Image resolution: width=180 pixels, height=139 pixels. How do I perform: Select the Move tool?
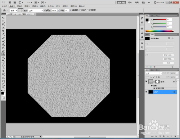[x=3, y=18]
